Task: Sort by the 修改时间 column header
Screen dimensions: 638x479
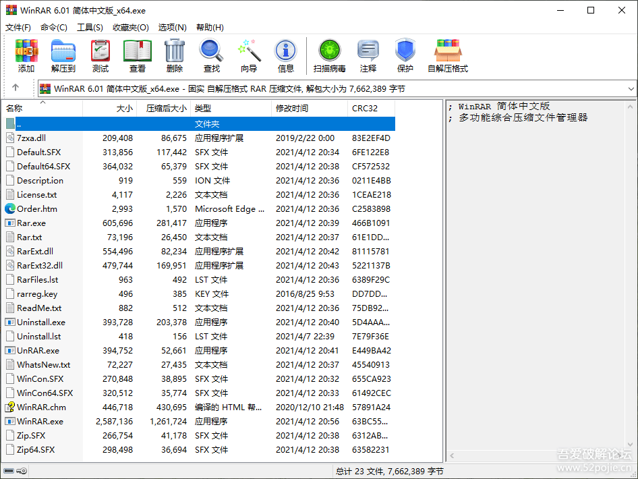Action: [x=292, y=108]
